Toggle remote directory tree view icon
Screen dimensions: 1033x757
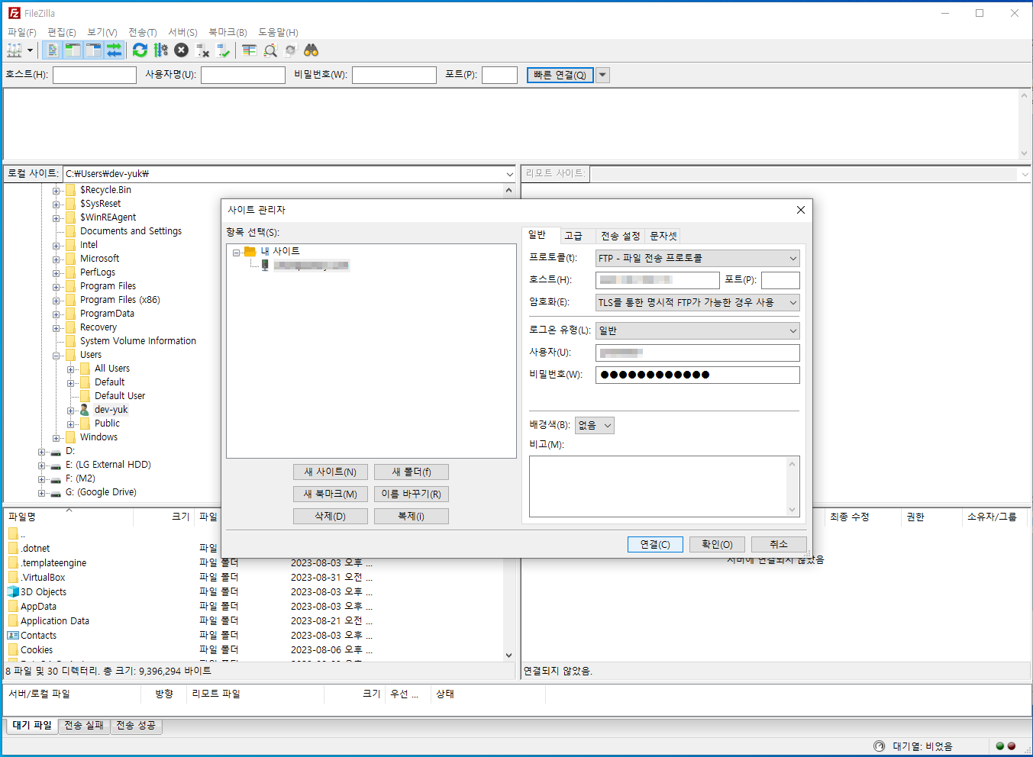click(x=93, y=50)
